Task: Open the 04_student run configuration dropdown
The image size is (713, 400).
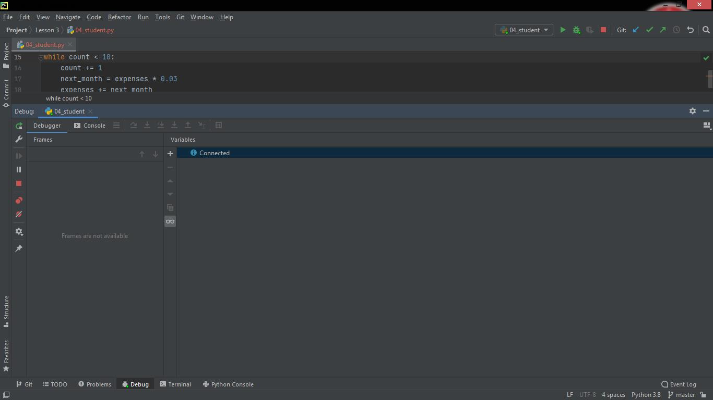Action: (524, 30)
